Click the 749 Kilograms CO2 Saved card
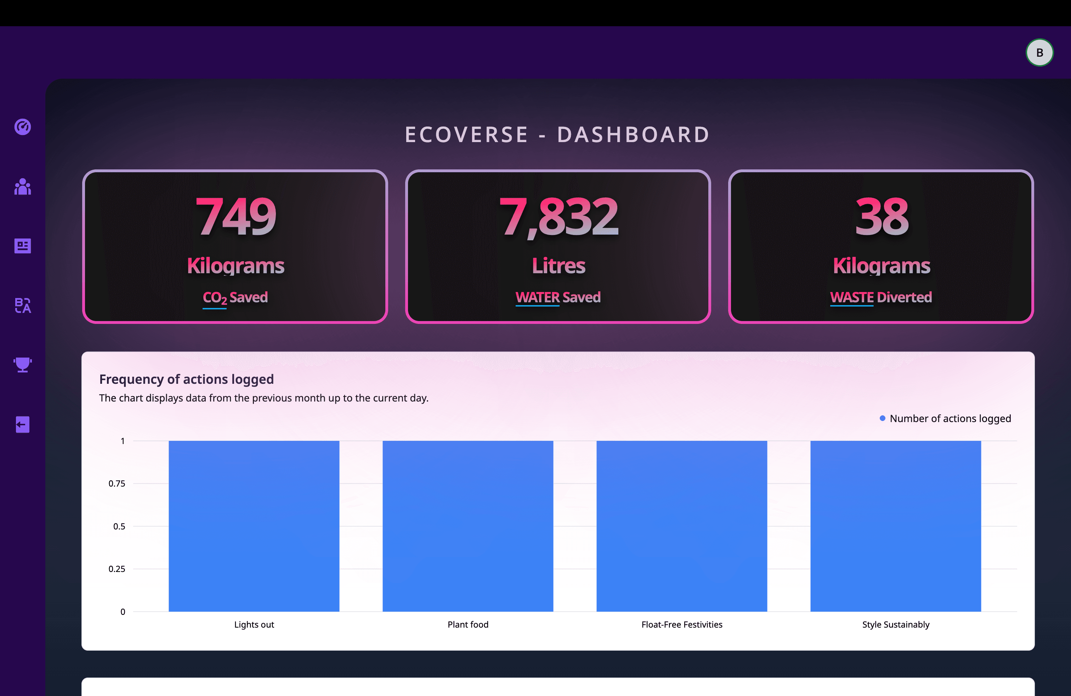1071x696 pixels. (235, 247)
